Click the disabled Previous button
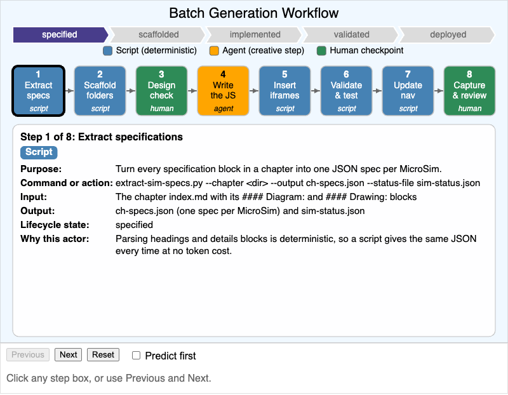Viewport: 508px width, 395px height. 28,354
